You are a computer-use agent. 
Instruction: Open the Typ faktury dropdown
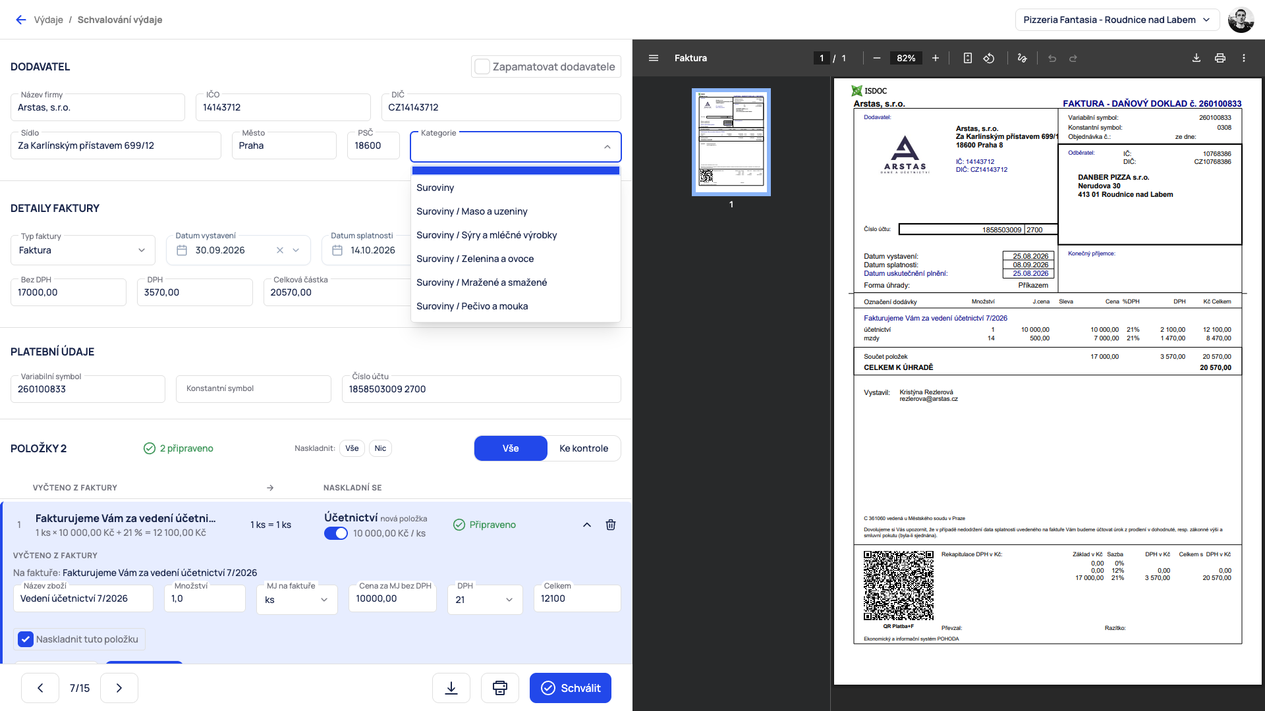[83, 250]
